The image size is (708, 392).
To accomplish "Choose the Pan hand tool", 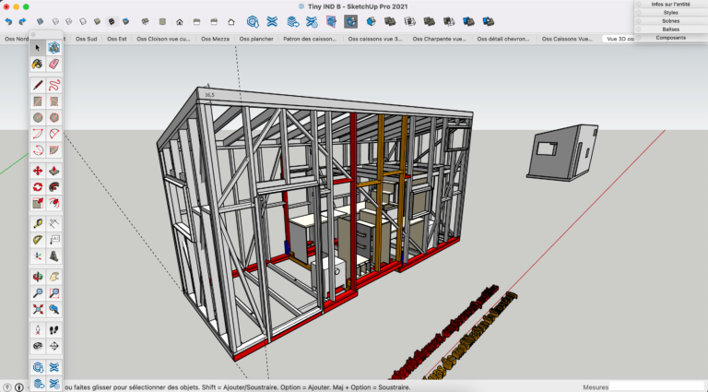I will click(x=53, y=277).
